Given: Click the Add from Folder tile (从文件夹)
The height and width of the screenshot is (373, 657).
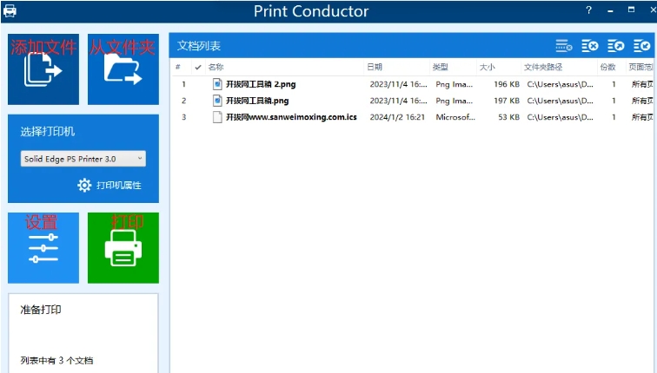Looking at the screenshot, I should click(x=123, y=69).
